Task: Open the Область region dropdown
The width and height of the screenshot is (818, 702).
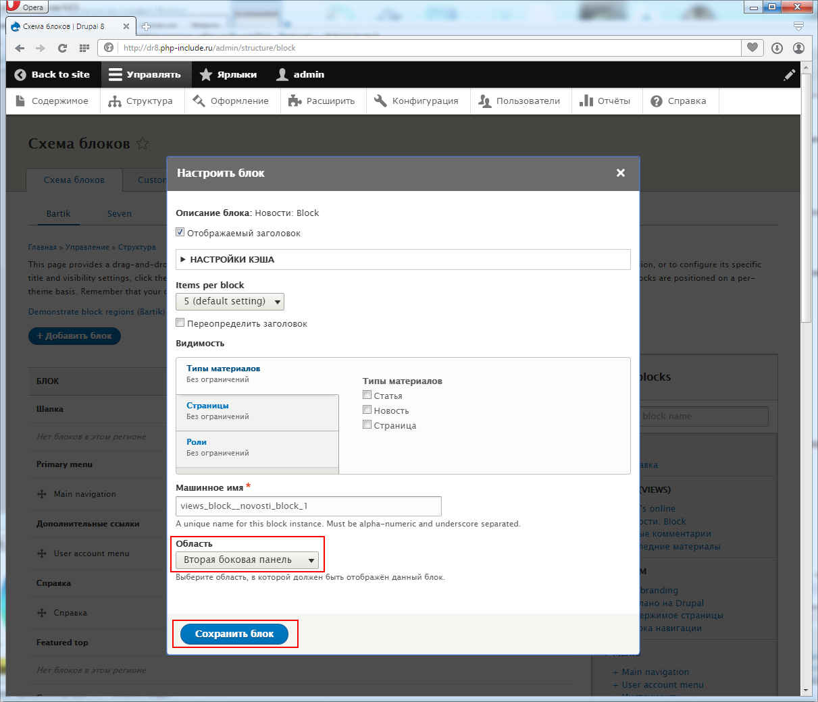Action: pyautogui.click(x=247, y=560)
